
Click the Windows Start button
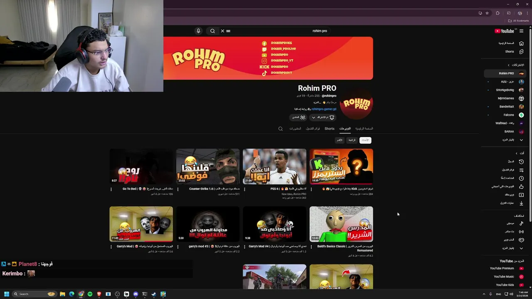[6, 294]
